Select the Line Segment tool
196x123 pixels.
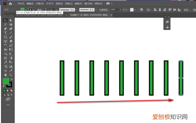click(11, 33)
